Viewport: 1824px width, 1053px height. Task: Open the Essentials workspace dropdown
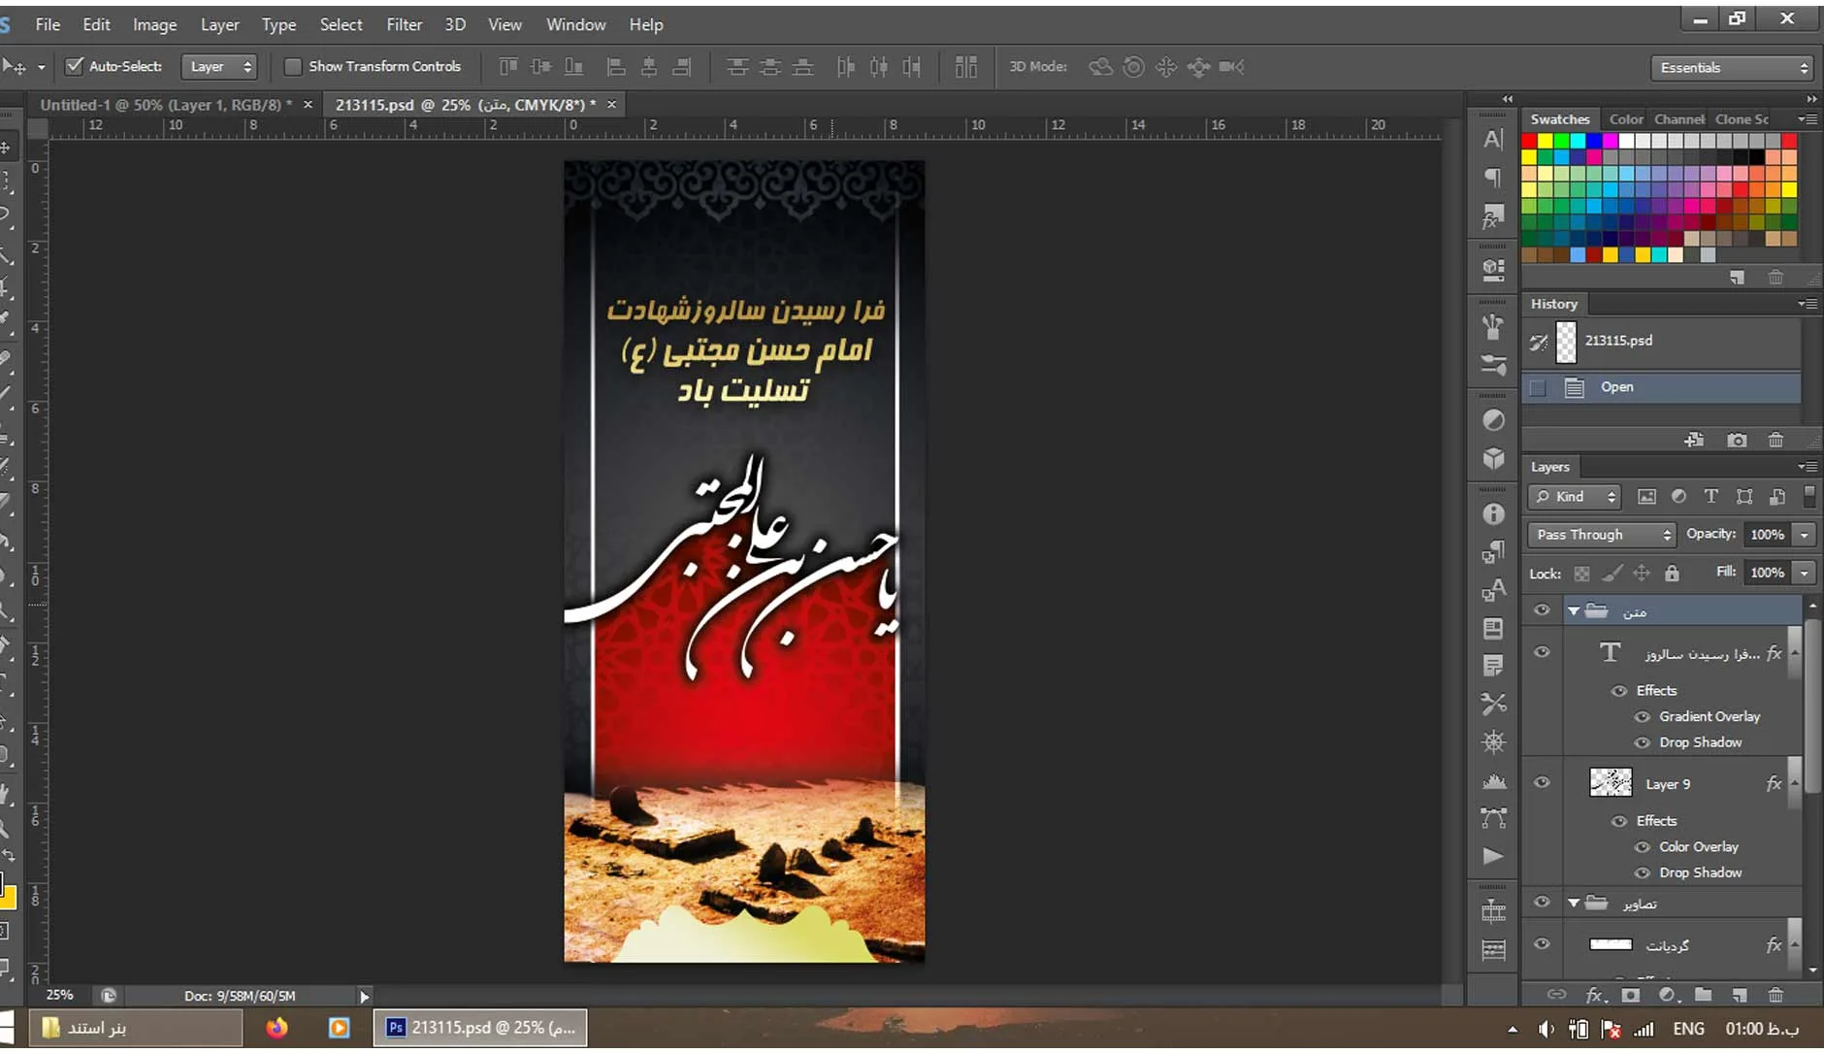tap(1732, 68)
